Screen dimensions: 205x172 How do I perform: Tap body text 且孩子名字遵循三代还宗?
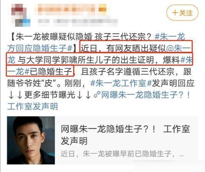point(128,72)
